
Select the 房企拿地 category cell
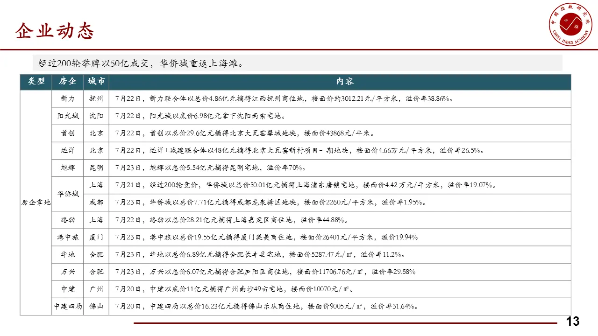pos(36,203)
